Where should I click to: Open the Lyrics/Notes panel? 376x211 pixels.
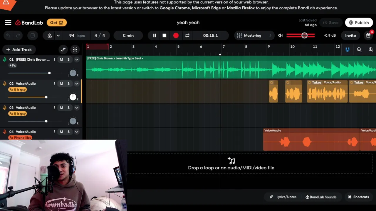283,197
